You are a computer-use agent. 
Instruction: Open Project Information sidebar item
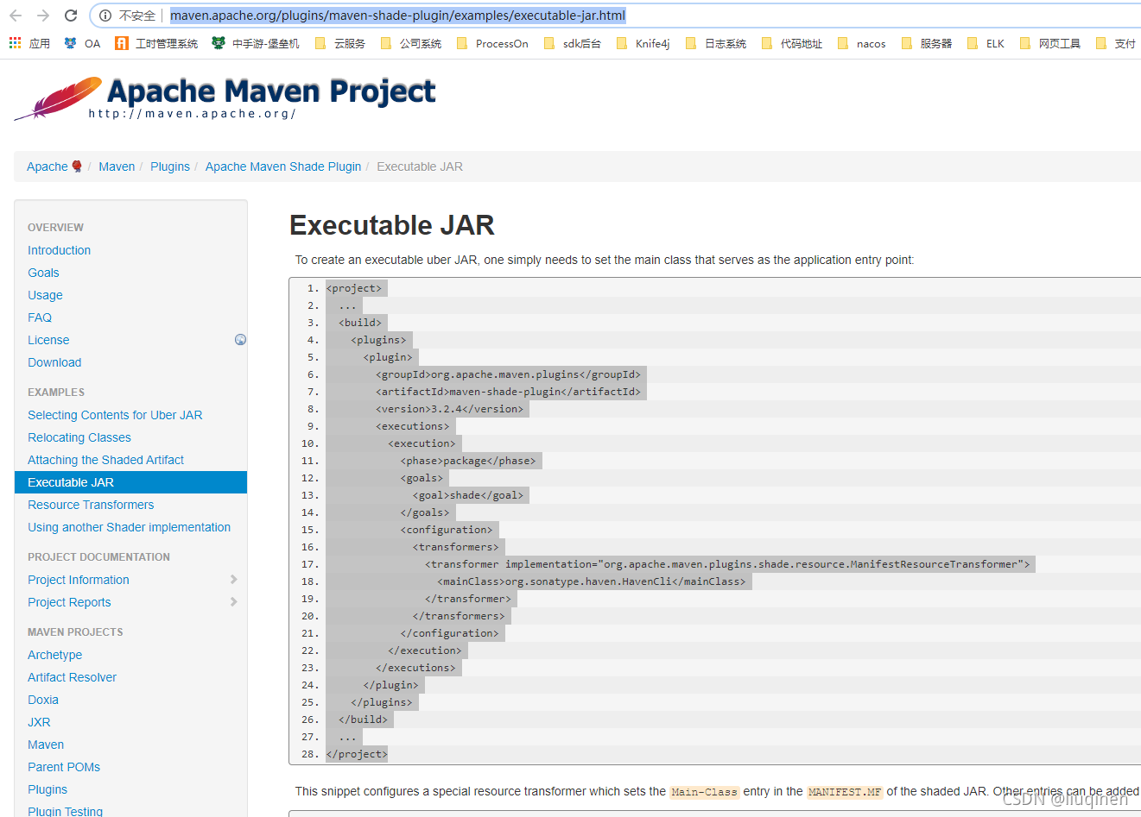pos(79,580)
